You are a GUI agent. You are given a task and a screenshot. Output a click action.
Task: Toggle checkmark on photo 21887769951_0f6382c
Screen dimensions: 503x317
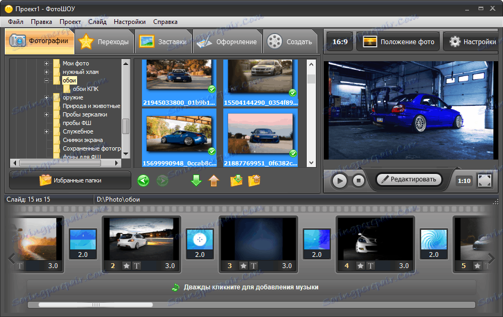click(292, 153)
